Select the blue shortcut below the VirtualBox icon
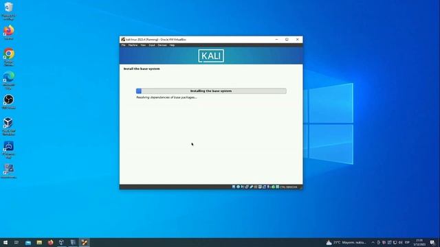Screen dimensions: 440x247 pos(9,150)
